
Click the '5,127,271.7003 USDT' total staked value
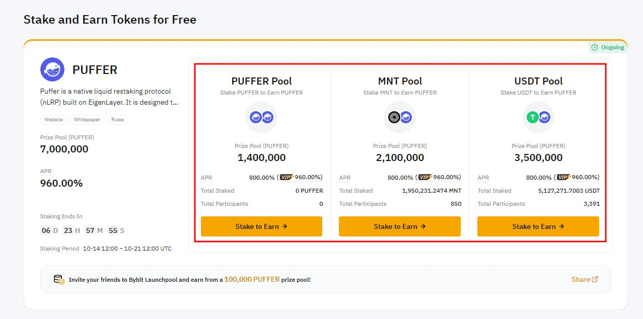(569, 191)
